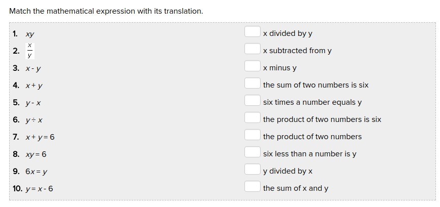
Task: Click the box for 'six times a number equals y'
Action: 252,101
